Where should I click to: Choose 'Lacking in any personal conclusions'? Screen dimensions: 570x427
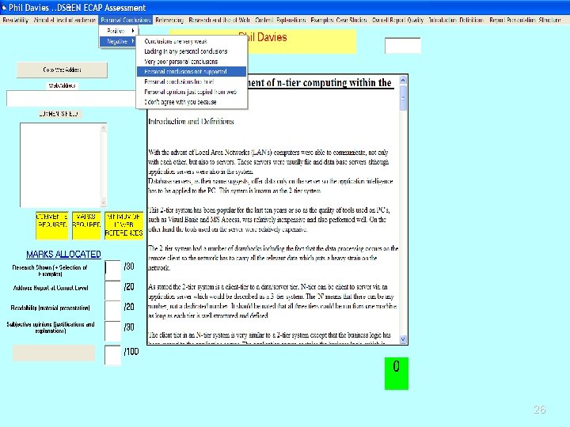(192, 51)
